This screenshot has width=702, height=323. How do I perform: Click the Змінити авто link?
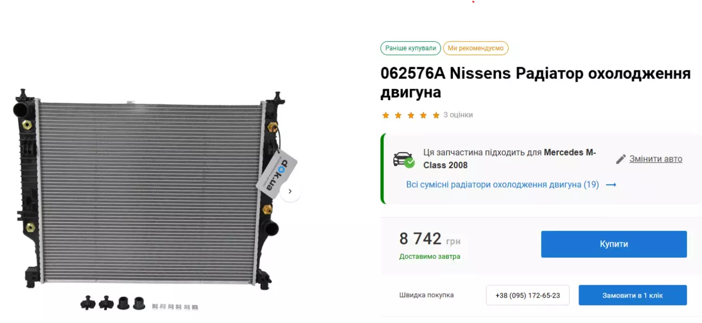click(x=655, y=159)
